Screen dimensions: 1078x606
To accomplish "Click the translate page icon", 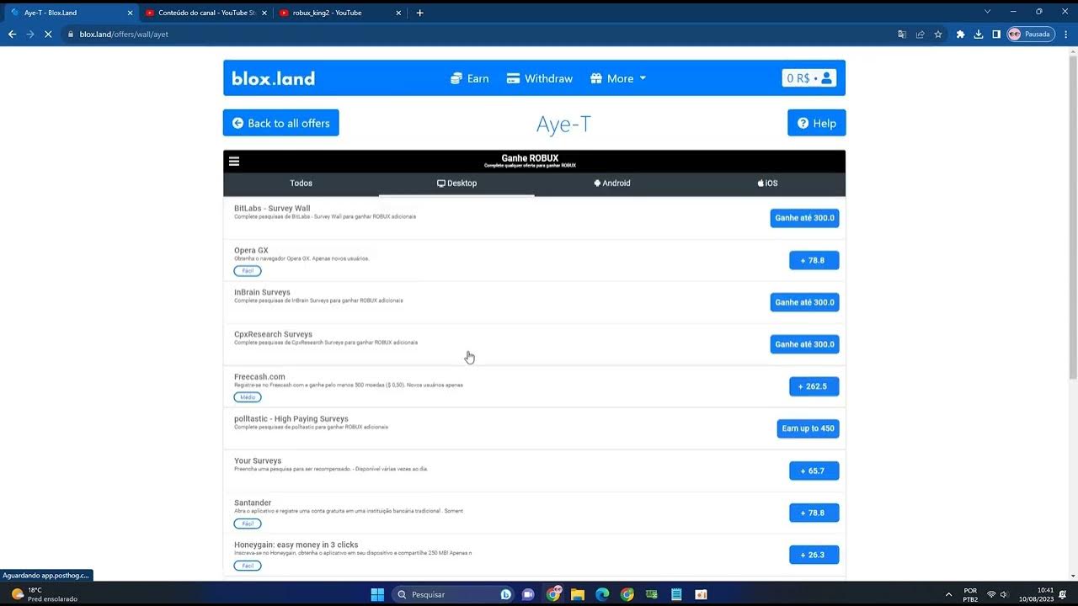I will coord(902,35).
